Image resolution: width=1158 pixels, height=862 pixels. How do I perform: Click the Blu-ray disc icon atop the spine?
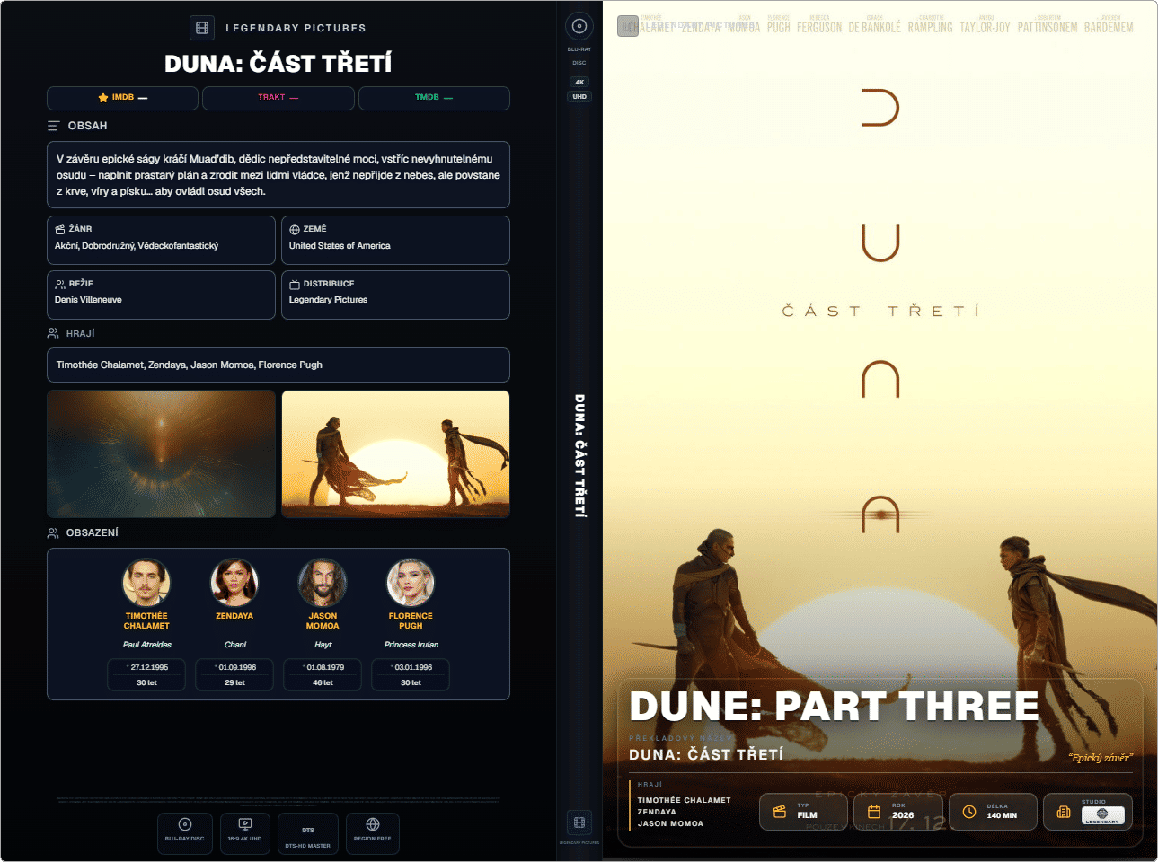point(579,26)
